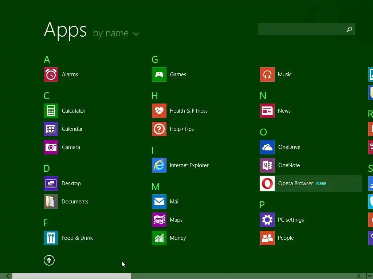Open the Alarms app icon

click(51, 74)
